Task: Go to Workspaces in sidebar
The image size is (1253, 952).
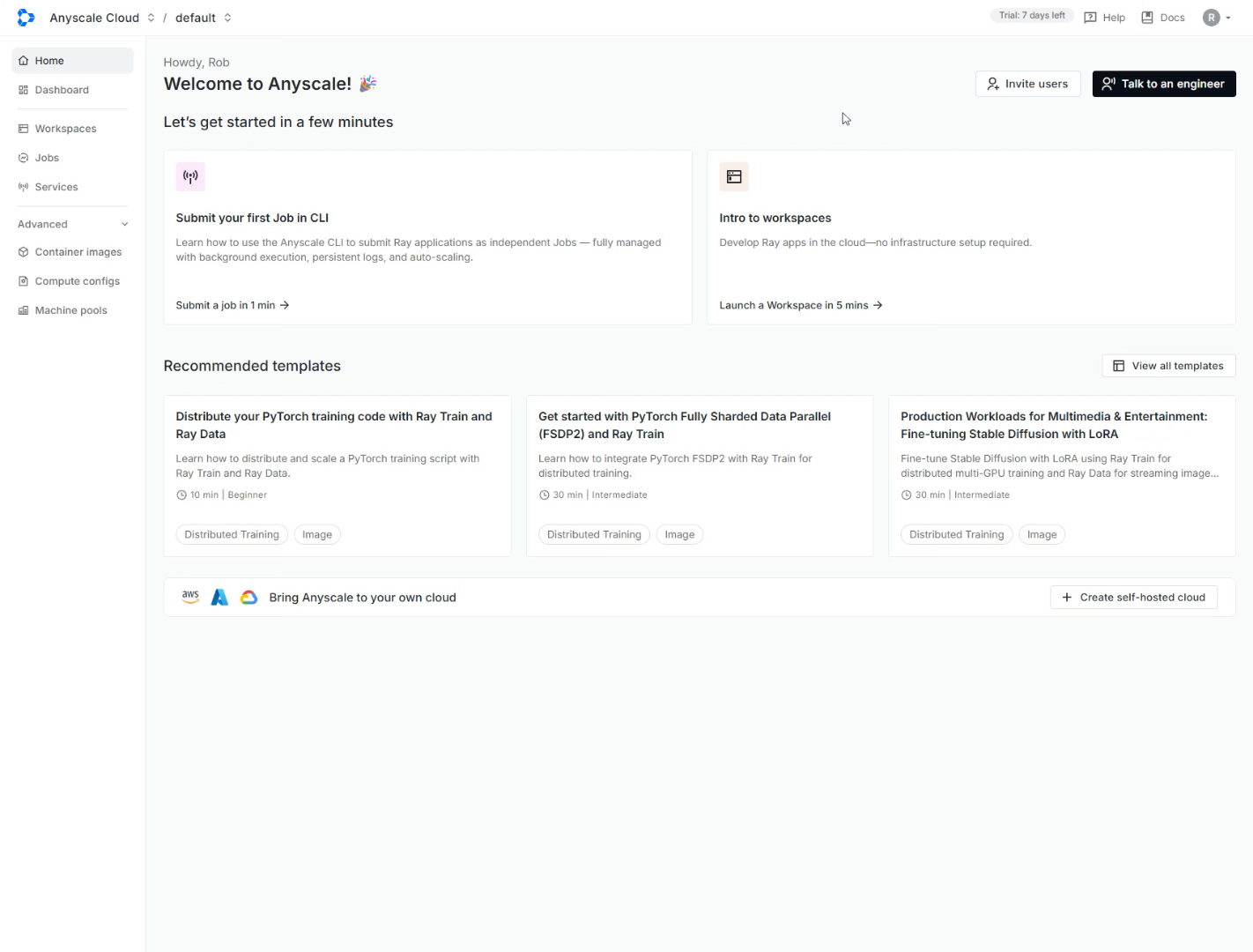Action: click(72, 129)
